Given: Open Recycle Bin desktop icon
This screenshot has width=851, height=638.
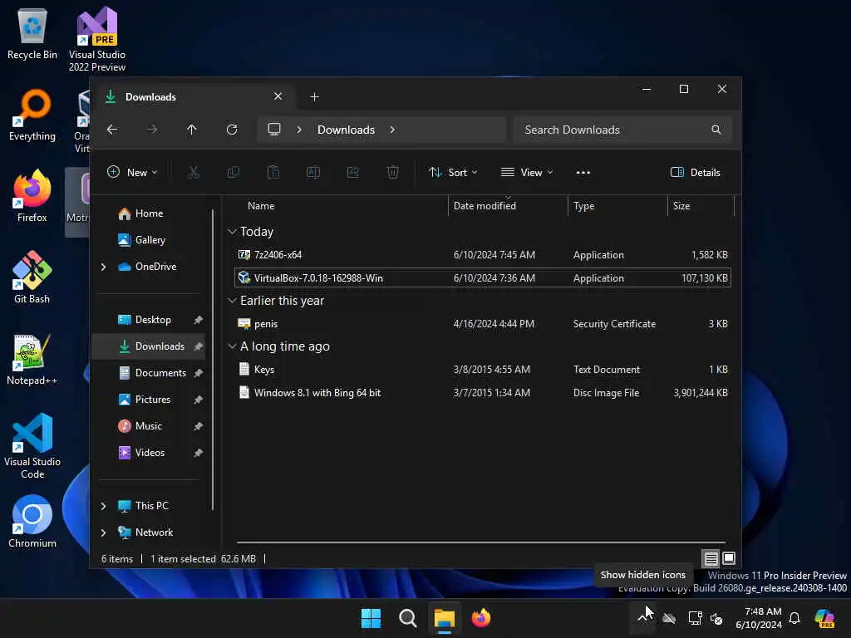Looking at the screenshot, I should pyautogui.click(x=32, y=32).
